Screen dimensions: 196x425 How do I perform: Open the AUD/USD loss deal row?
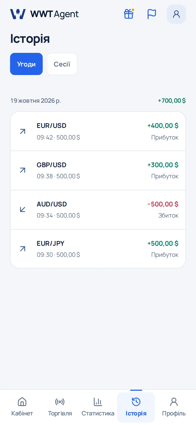(x=98, y=210)
